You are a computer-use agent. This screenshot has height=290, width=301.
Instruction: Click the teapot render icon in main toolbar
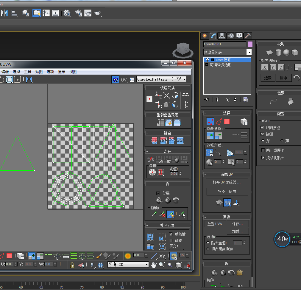(97, 13)
